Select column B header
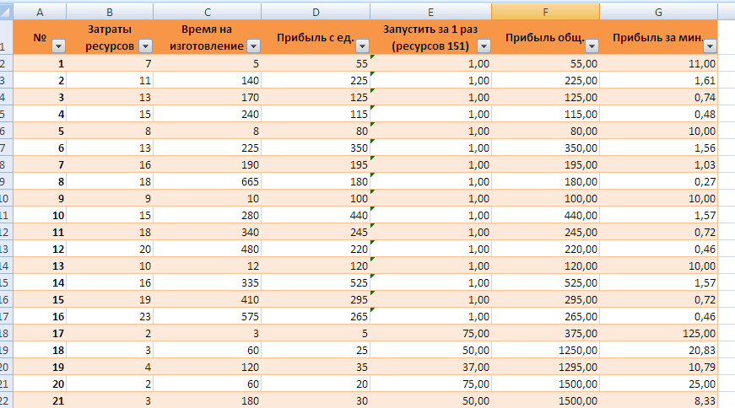Image resolution: width=735 pixels, height=408 pixels. [x=110, y=12]
